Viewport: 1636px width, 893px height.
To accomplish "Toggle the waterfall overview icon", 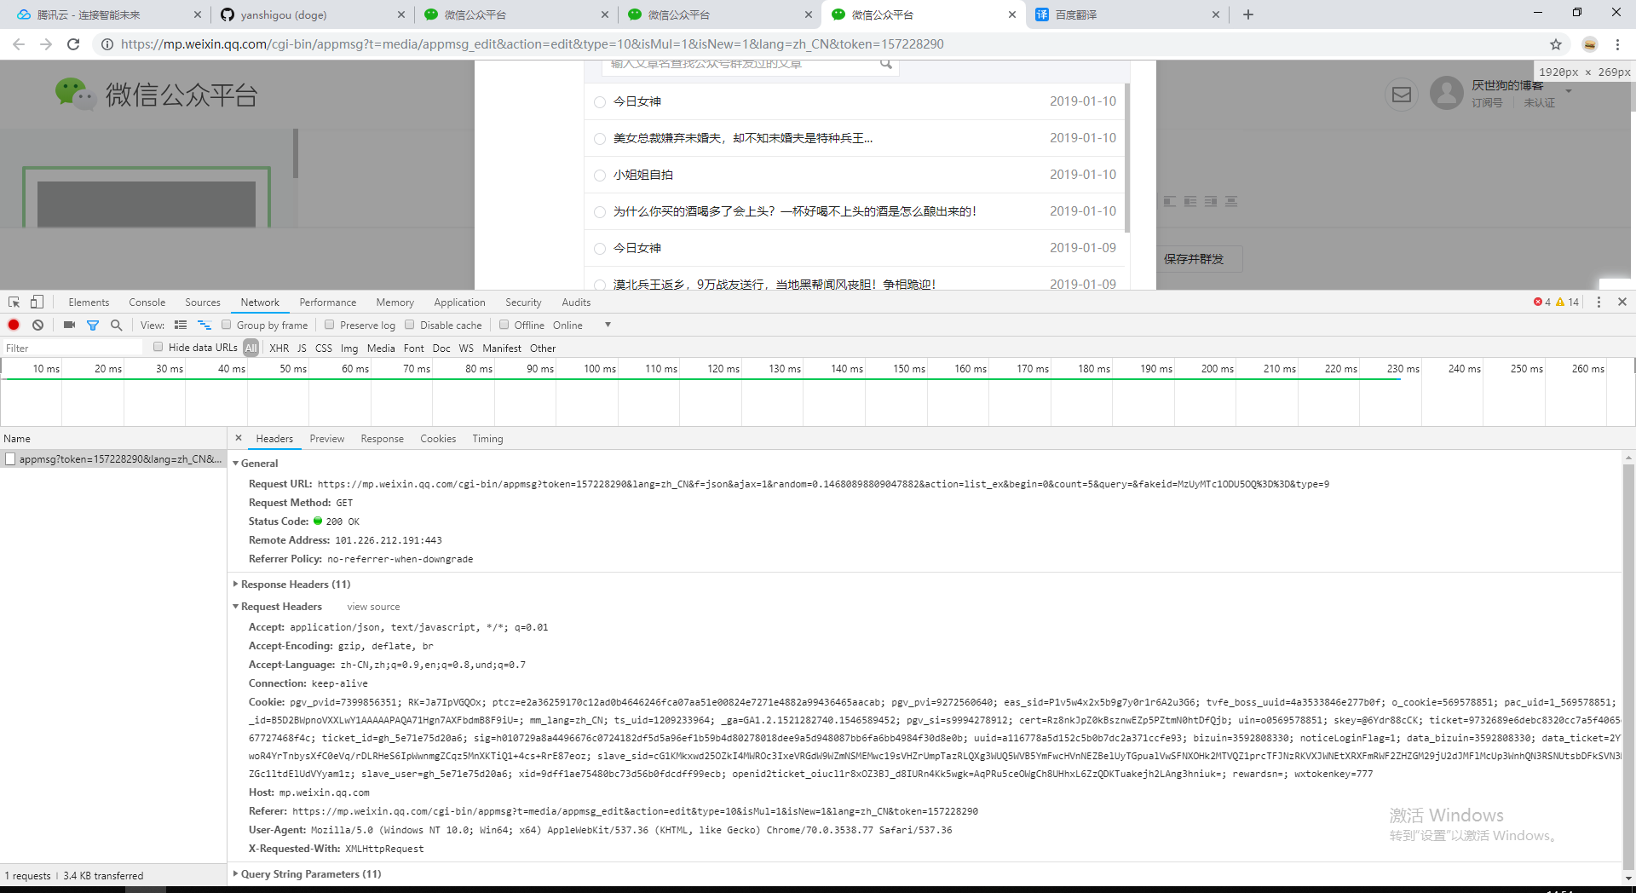I will (x=204, y=325).
